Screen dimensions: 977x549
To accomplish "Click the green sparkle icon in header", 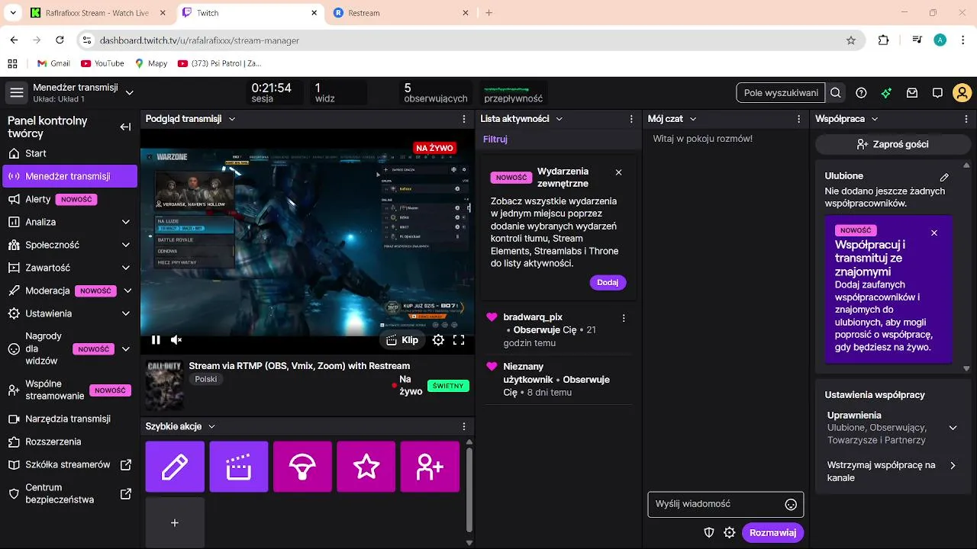I will pos(886,93).
